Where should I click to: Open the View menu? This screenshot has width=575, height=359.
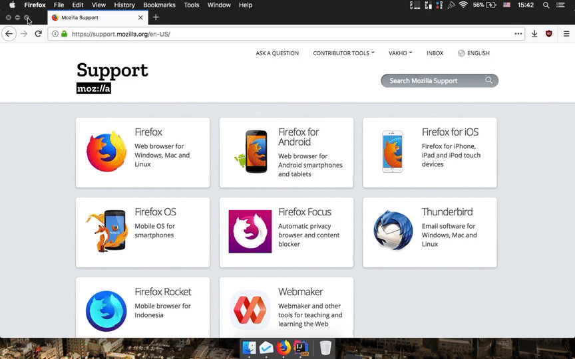pos(98,5)
